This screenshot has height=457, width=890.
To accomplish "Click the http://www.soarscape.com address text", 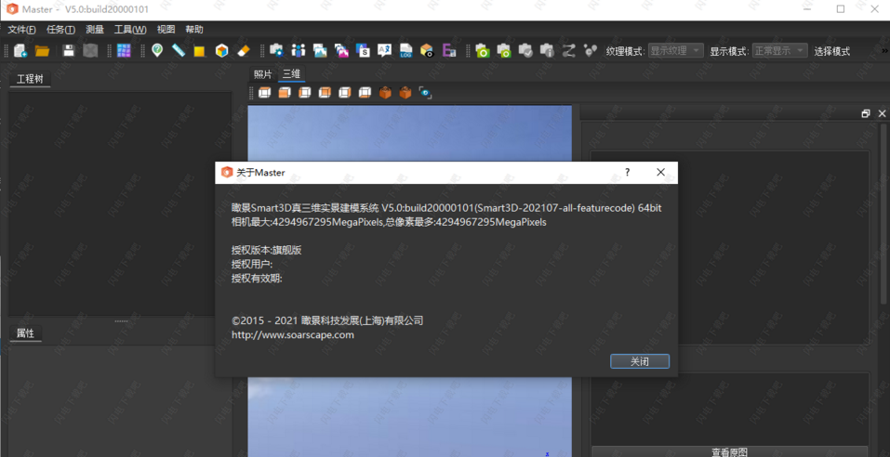I will point(293,334).
